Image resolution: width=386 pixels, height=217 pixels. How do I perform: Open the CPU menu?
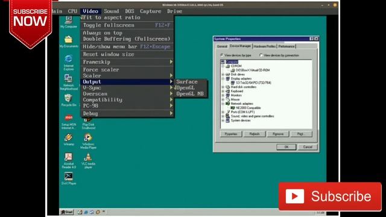(72, 11)
